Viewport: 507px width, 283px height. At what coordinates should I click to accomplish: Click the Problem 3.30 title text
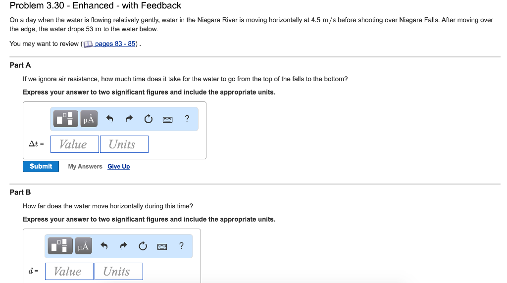click(x=96, y=5)
